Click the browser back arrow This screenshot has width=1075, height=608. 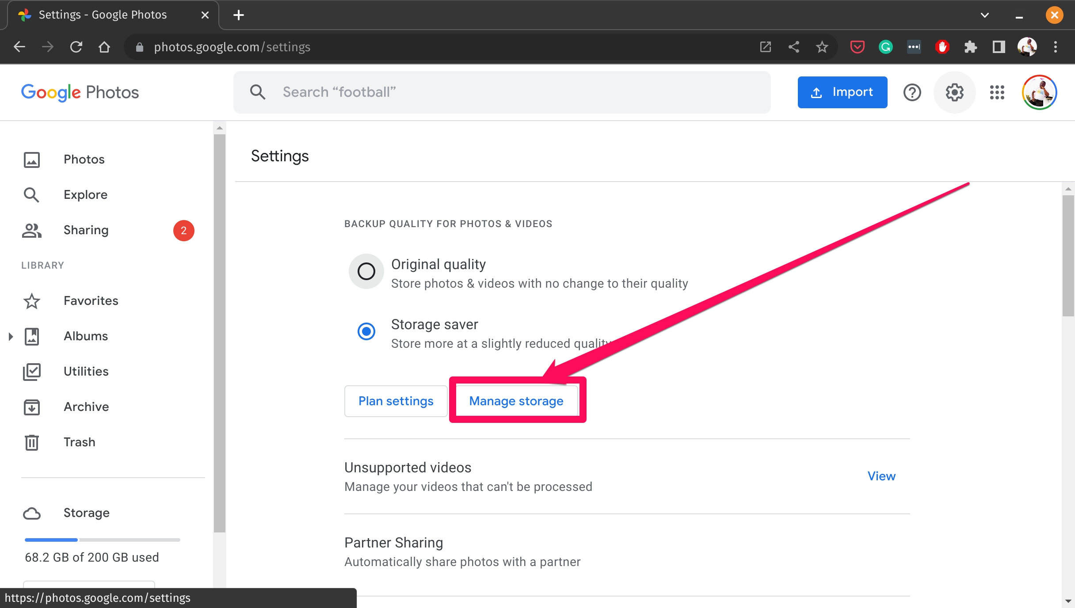(19, 47)
